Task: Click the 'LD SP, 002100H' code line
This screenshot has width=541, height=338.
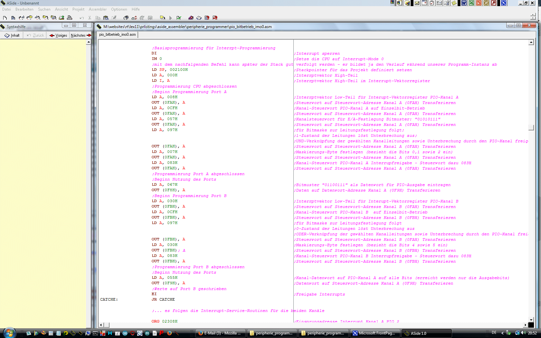Action: [x=170, y=70]
